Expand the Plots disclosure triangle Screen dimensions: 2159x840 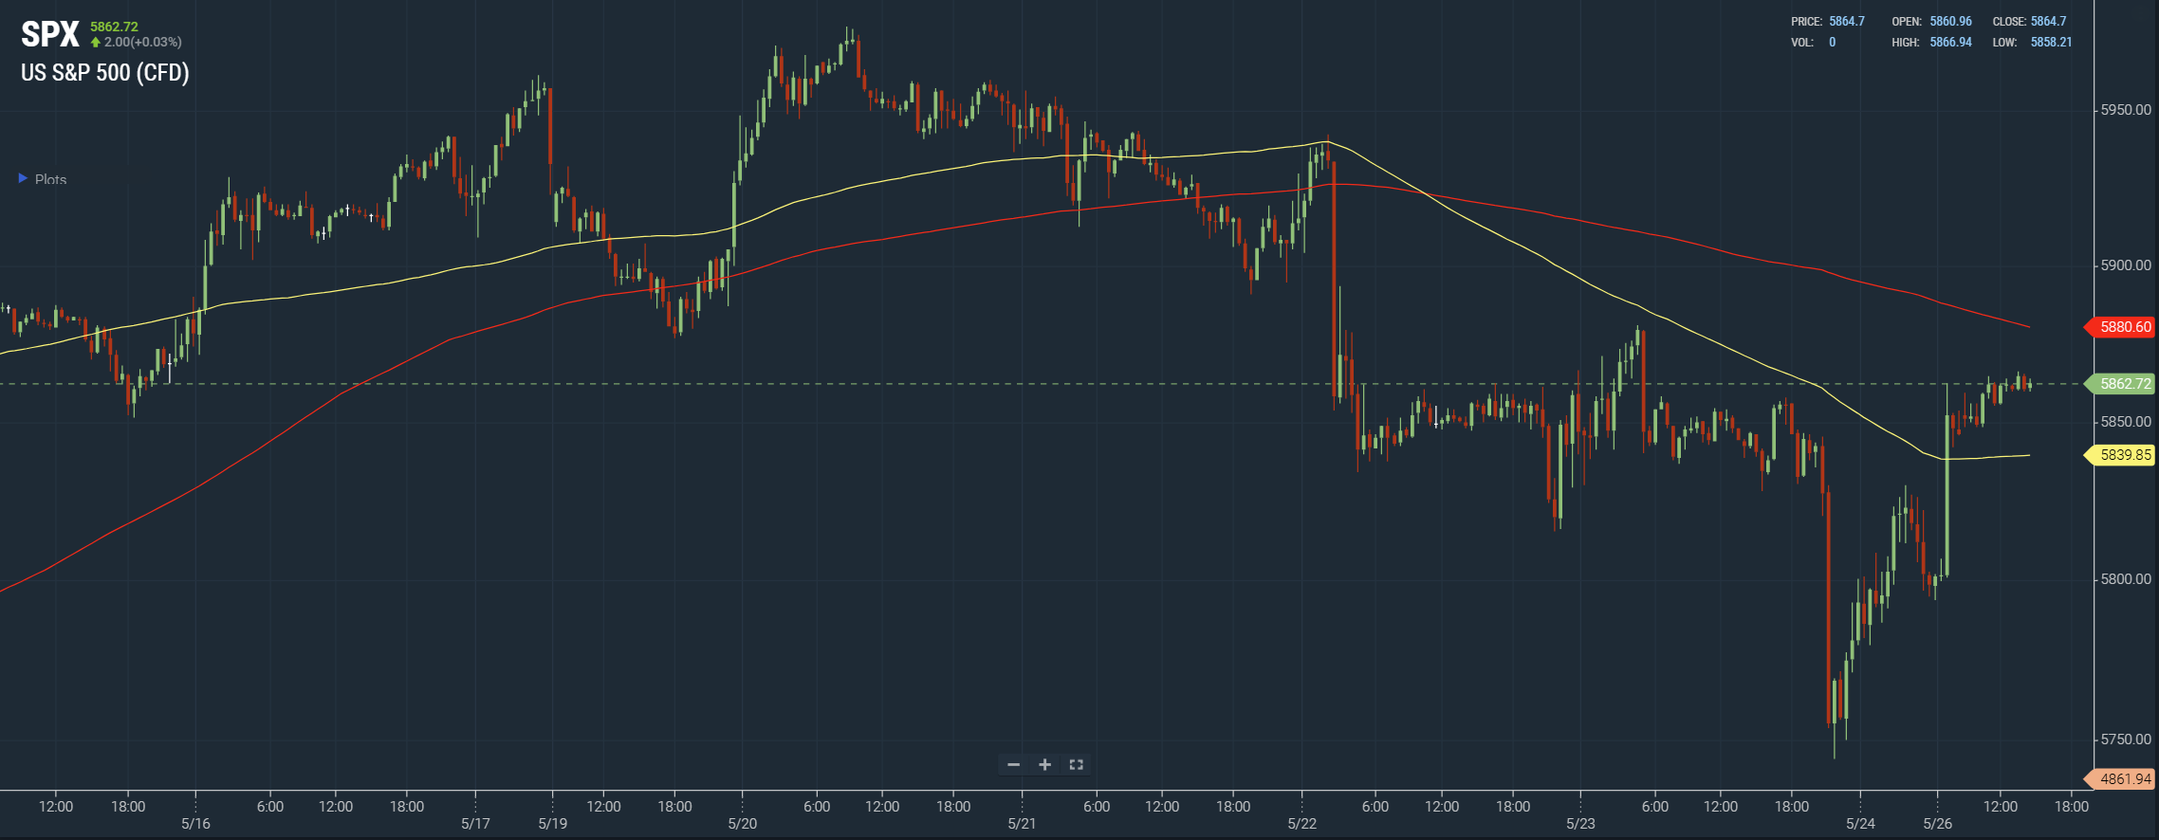point(23,178)
